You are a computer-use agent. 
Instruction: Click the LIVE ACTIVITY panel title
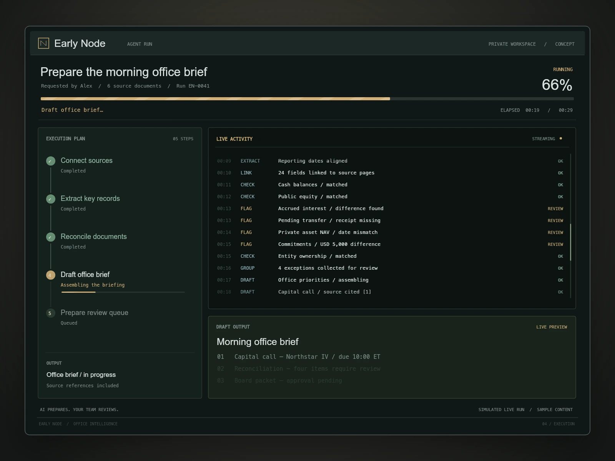234,139
